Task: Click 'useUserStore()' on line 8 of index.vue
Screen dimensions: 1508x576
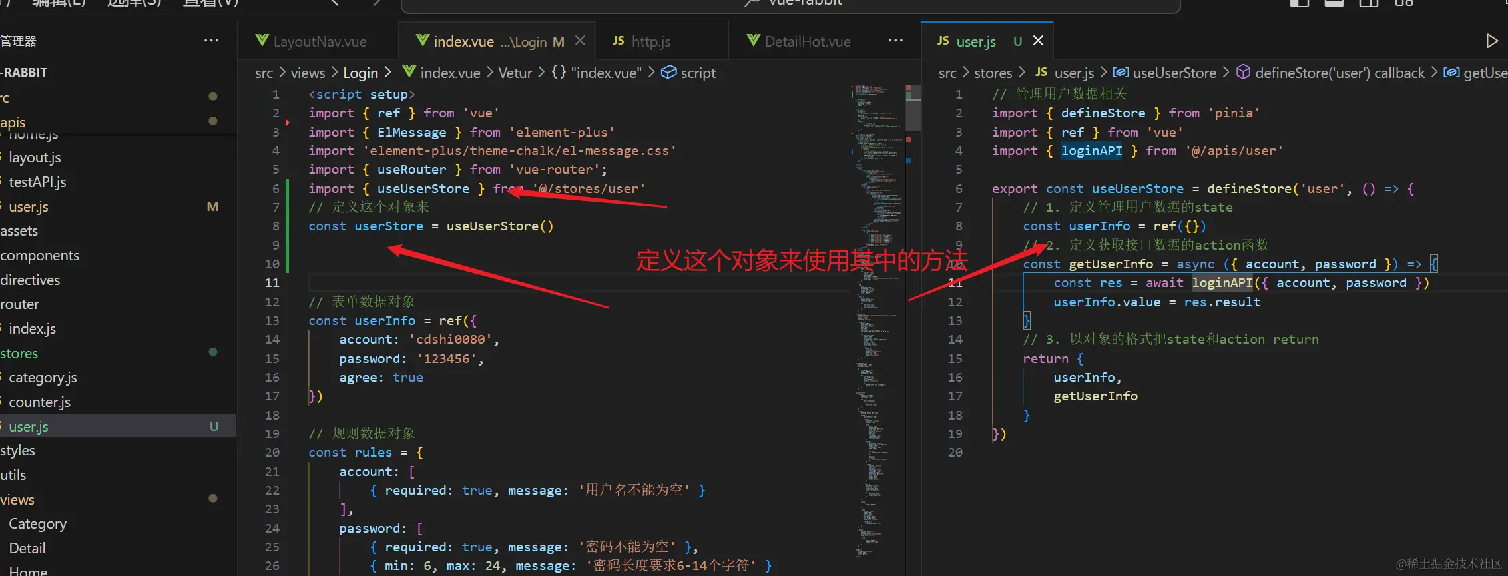Action: click(x=499, y=226)
